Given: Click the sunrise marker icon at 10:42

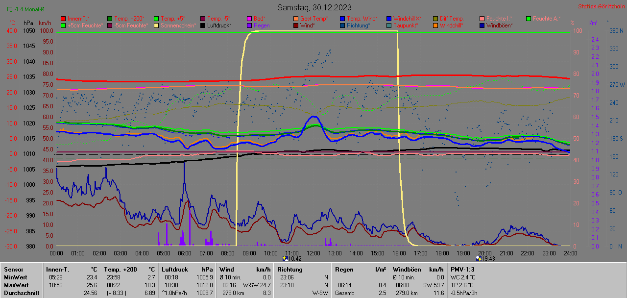Looking at the screenshot, I should [x=285, y=258].
